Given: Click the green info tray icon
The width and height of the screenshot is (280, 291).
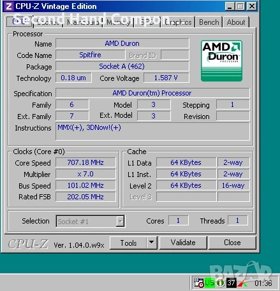Looking at the screenshot, I should (220, 283).
